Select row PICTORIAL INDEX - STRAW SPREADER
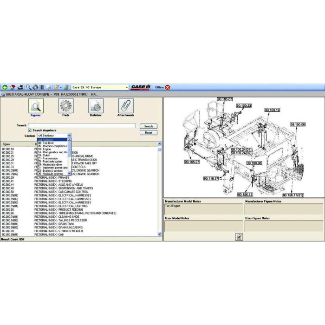This screenshot has height=325, width=325. click(x=80, y=231)
